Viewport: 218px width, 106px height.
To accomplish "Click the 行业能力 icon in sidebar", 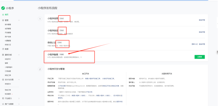I will pyautogui.click(x=3, y=98).
